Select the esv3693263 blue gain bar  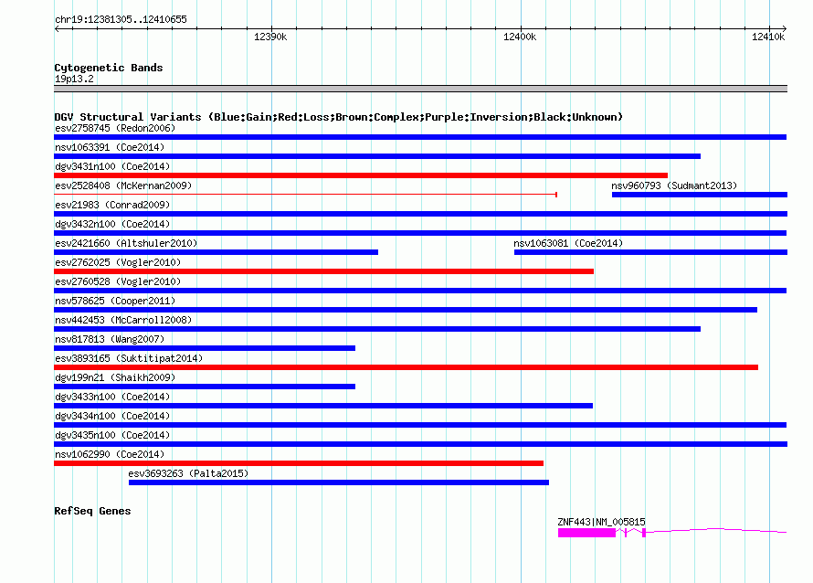point(339,482)
